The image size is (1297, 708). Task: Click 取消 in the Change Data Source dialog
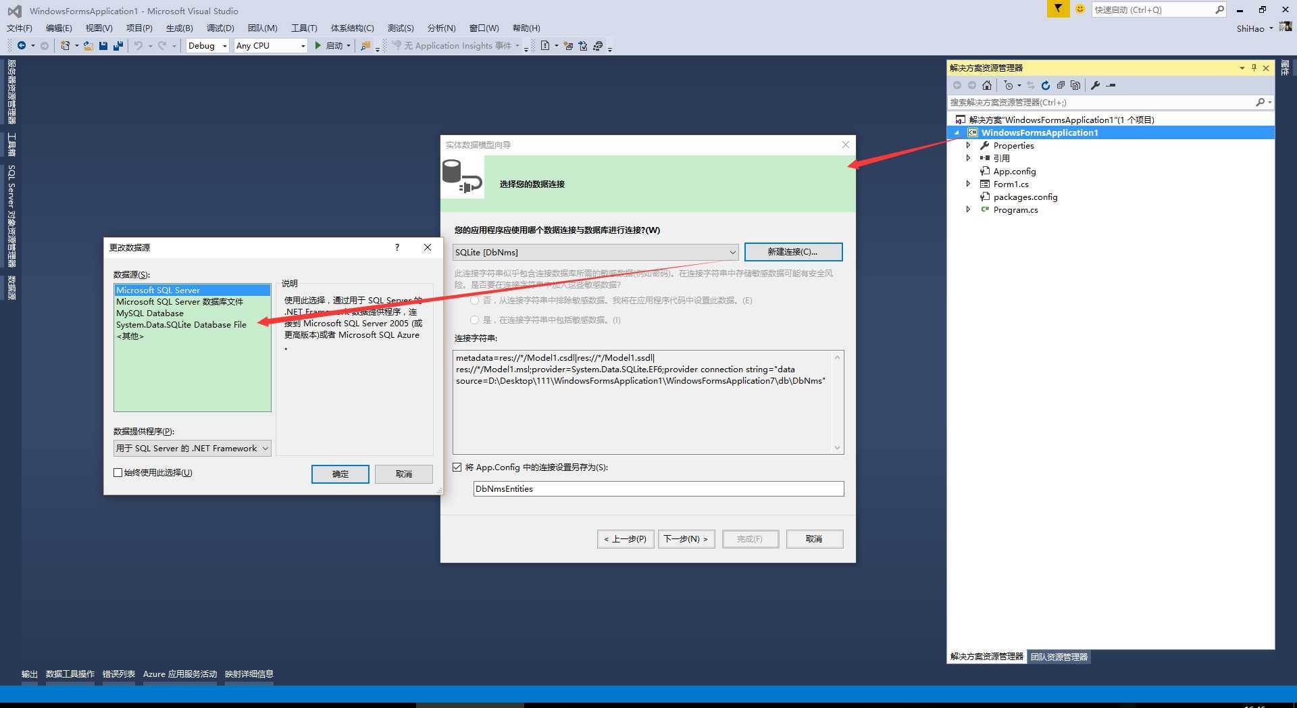click(404, 474)
